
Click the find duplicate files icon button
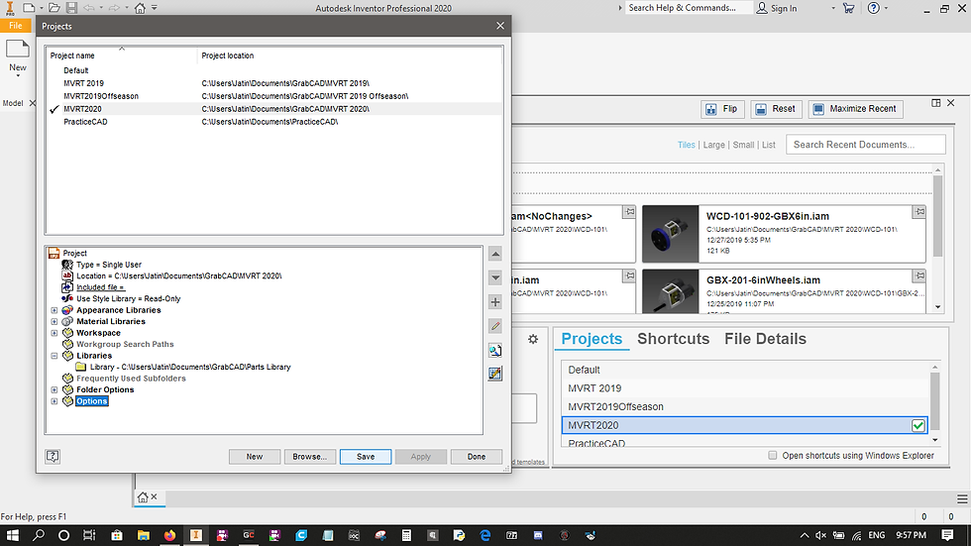pyautogui.click(x=495, y=351)
